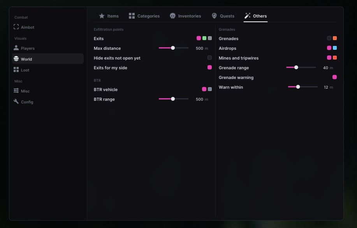Enable Hide exits not open yet
Viewport: 357px width, 228px height.
pos(210,58)
